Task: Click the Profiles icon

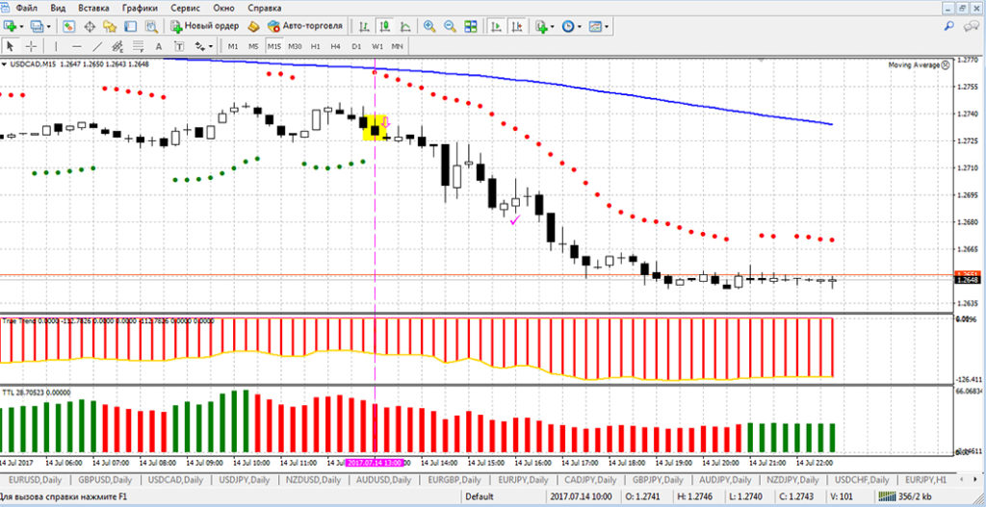Action: pos(38,26)
